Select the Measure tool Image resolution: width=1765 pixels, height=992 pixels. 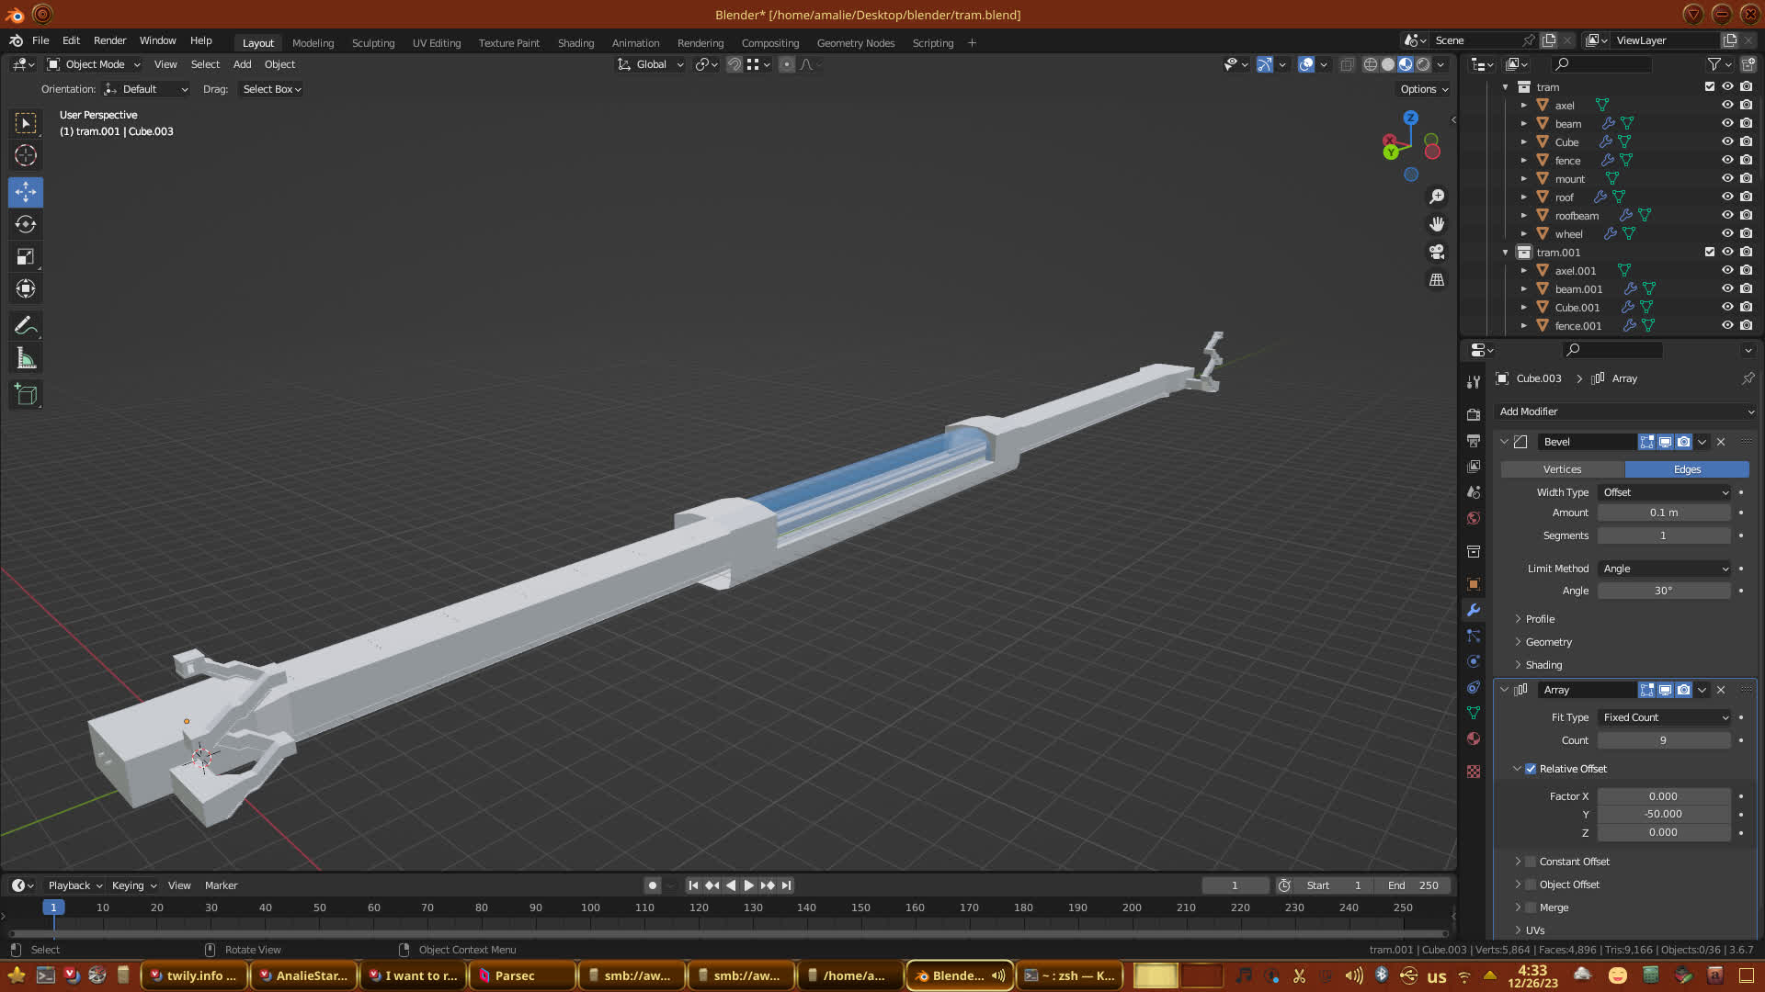click(26, 359)
